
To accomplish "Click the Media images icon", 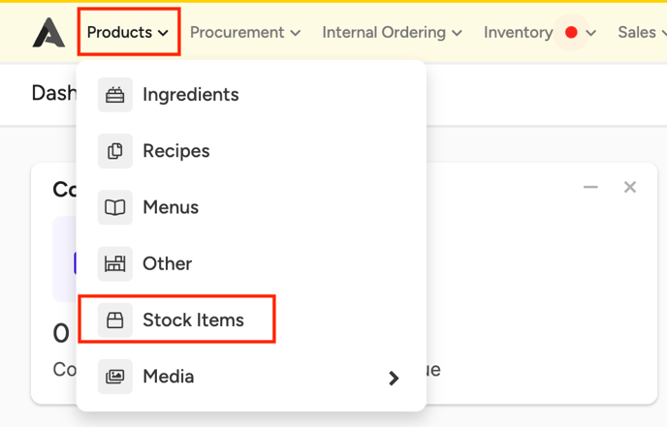I will point(114,377).
